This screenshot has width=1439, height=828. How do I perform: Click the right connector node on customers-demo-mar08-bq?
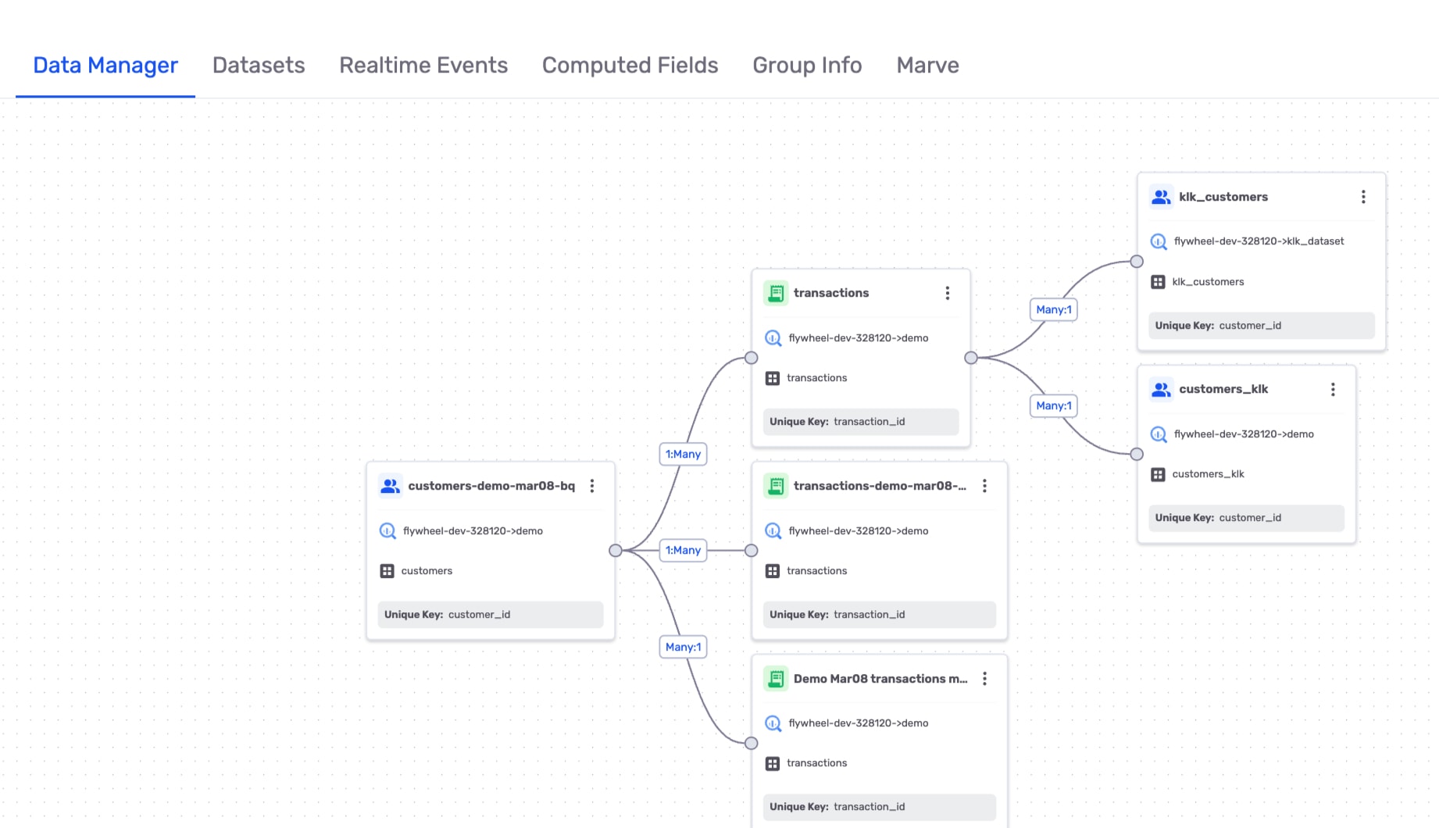(x=616, y=551)
